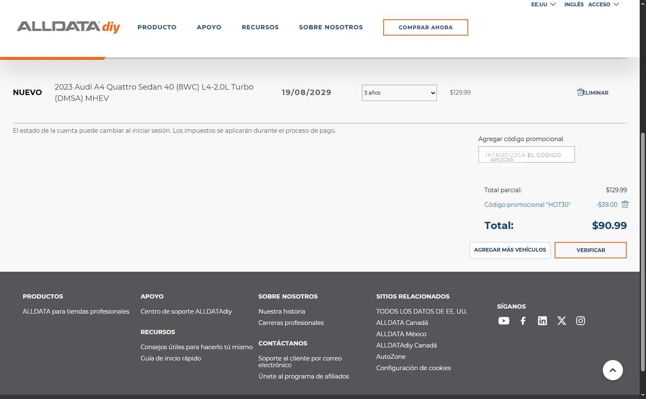Click Aplicar promo code button
This screenshot has width=646, height=399.
pos(502,160)
